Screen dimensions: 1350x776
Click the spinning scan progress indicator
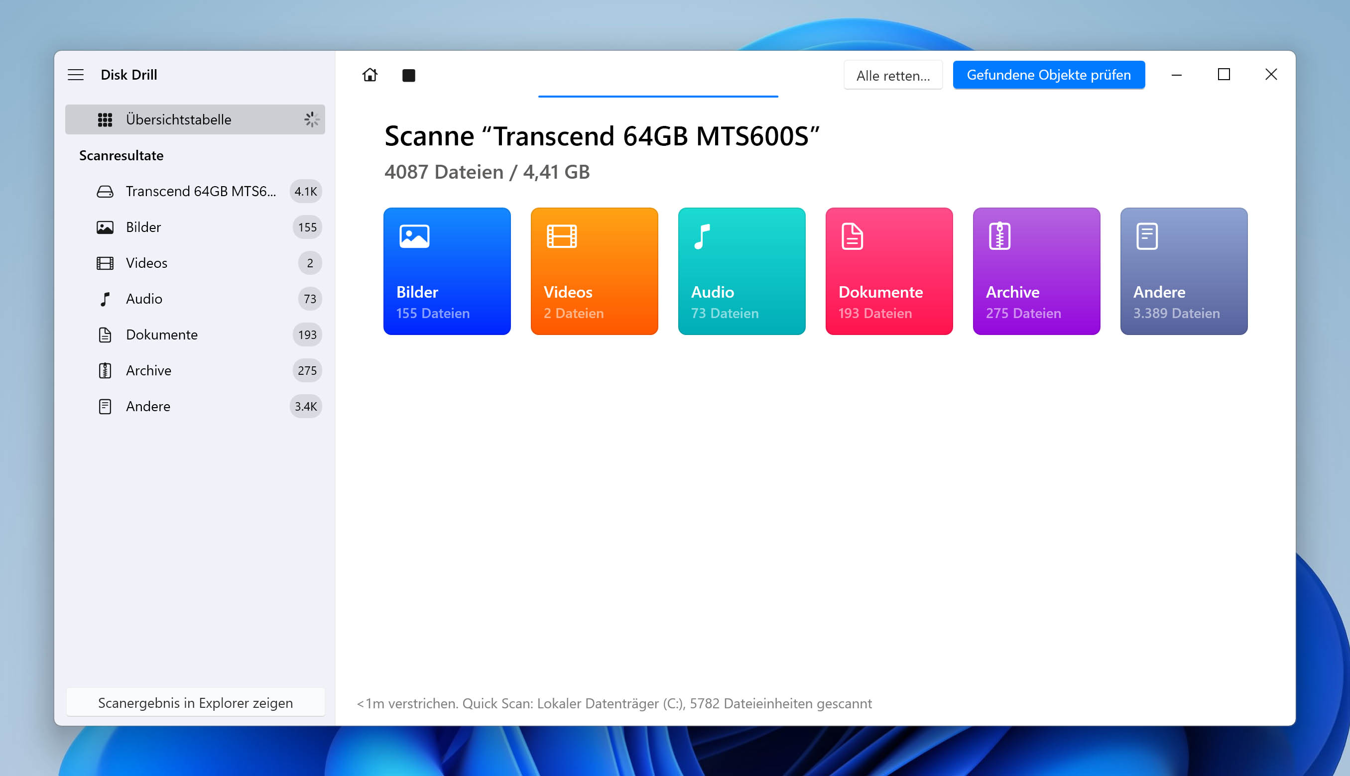(311, 118)
